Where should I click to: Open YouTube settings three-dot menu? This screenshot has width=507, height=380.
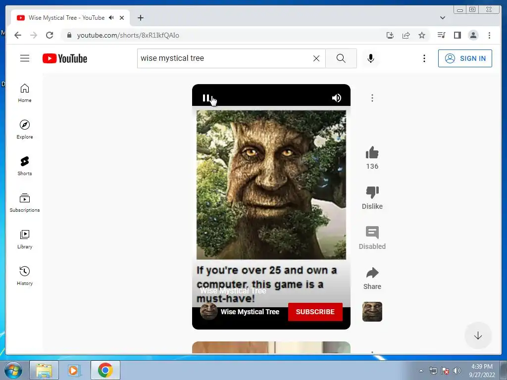(424, 58)
